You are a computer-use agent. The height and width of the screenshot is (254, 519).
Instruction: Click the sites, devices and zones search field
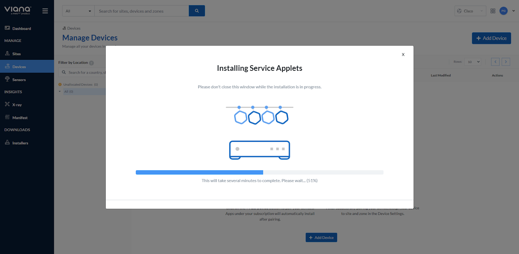coord(141,11)
